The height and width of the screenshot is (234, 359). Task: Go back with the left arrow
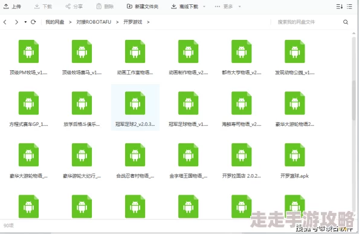pos(5,22)
